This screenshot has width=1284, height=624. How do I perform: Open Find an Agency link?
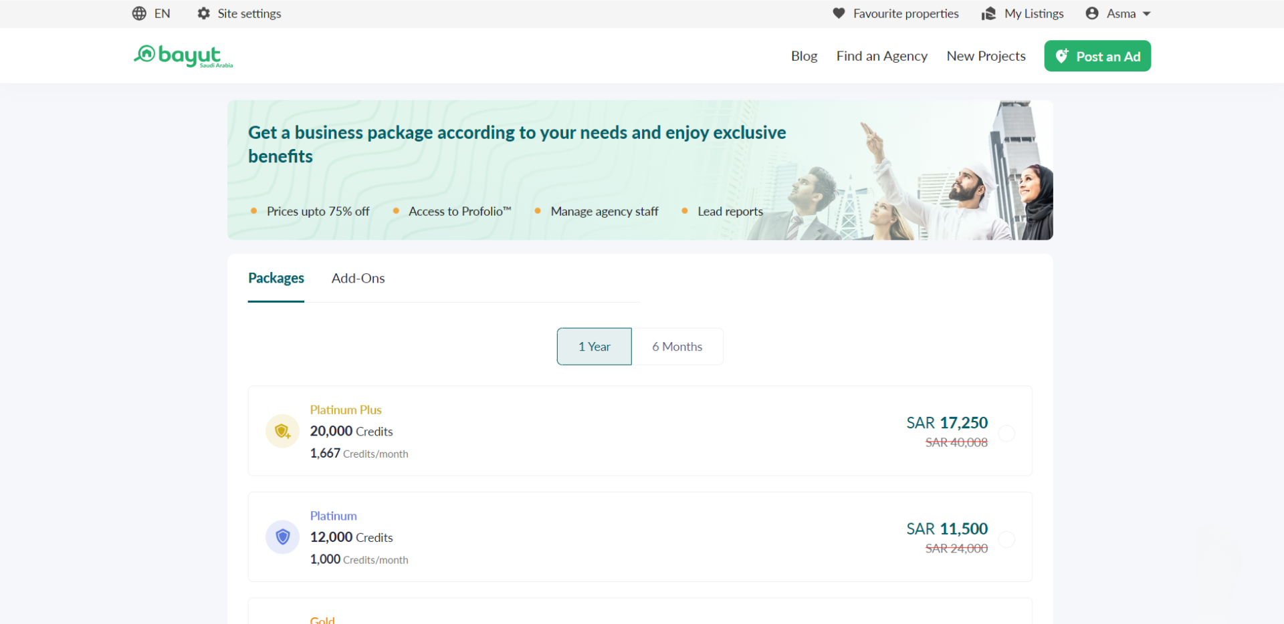(882, 56)
